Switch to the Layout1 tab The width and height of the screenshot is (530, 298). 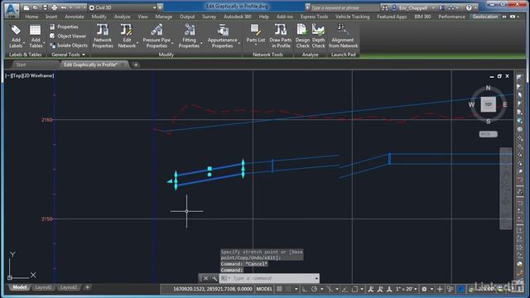pyautogui.click(x=43, y=287)
